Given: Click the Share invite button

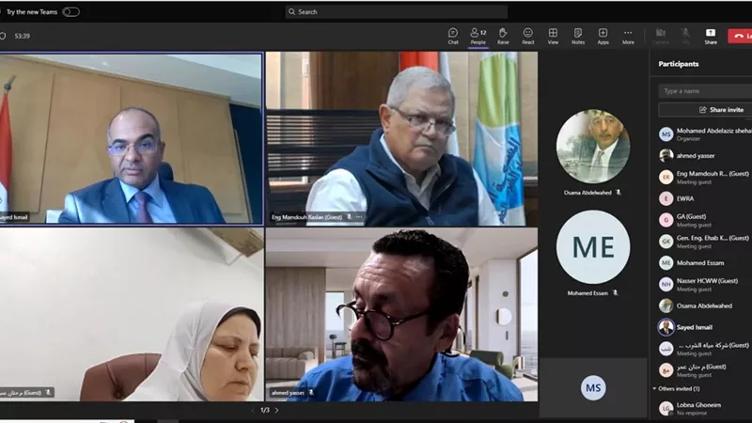Looking at the screenshot, I should (705, 110).
